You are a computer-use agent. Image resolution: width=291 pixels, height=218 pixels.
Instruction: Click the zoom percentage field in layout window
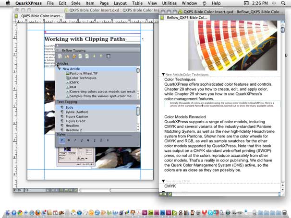(18, 190)
